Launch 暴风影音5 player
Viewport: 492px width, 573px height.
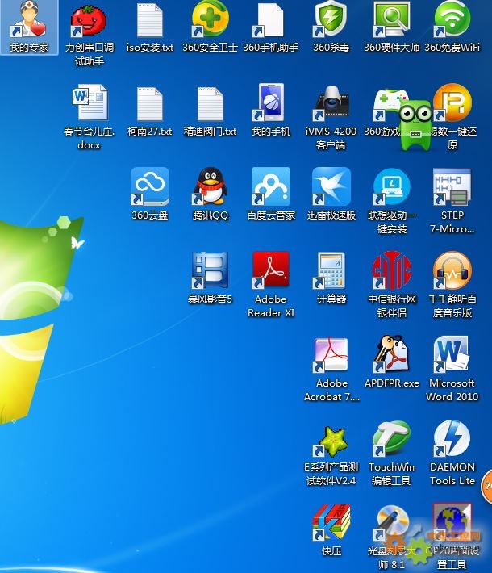point(210,270)
